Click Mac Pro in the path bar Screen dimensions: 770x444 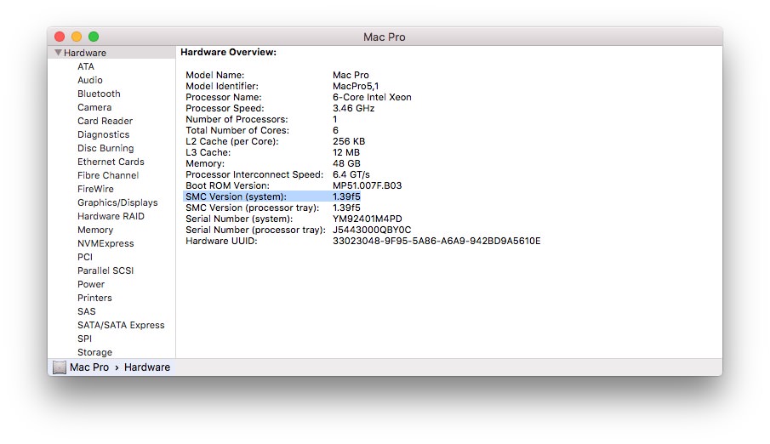(x=89, y=367)
